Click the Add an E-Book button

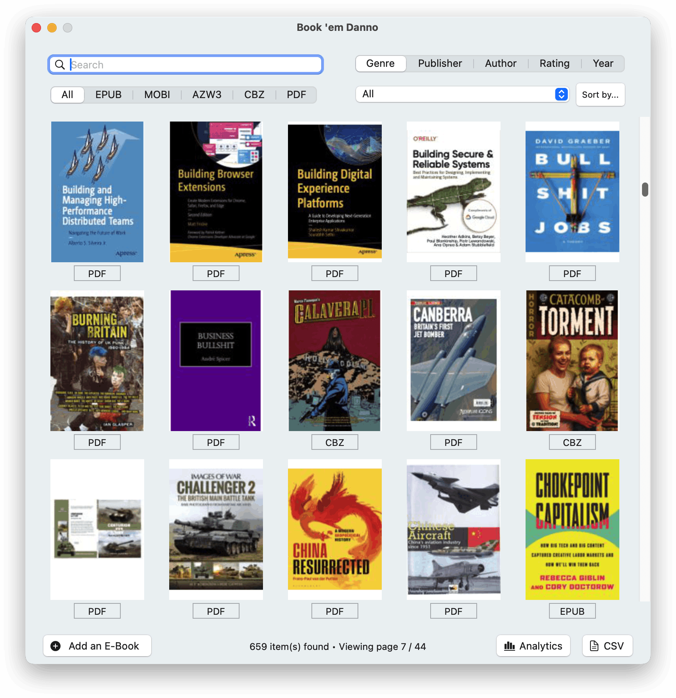[x=97, y=646]
